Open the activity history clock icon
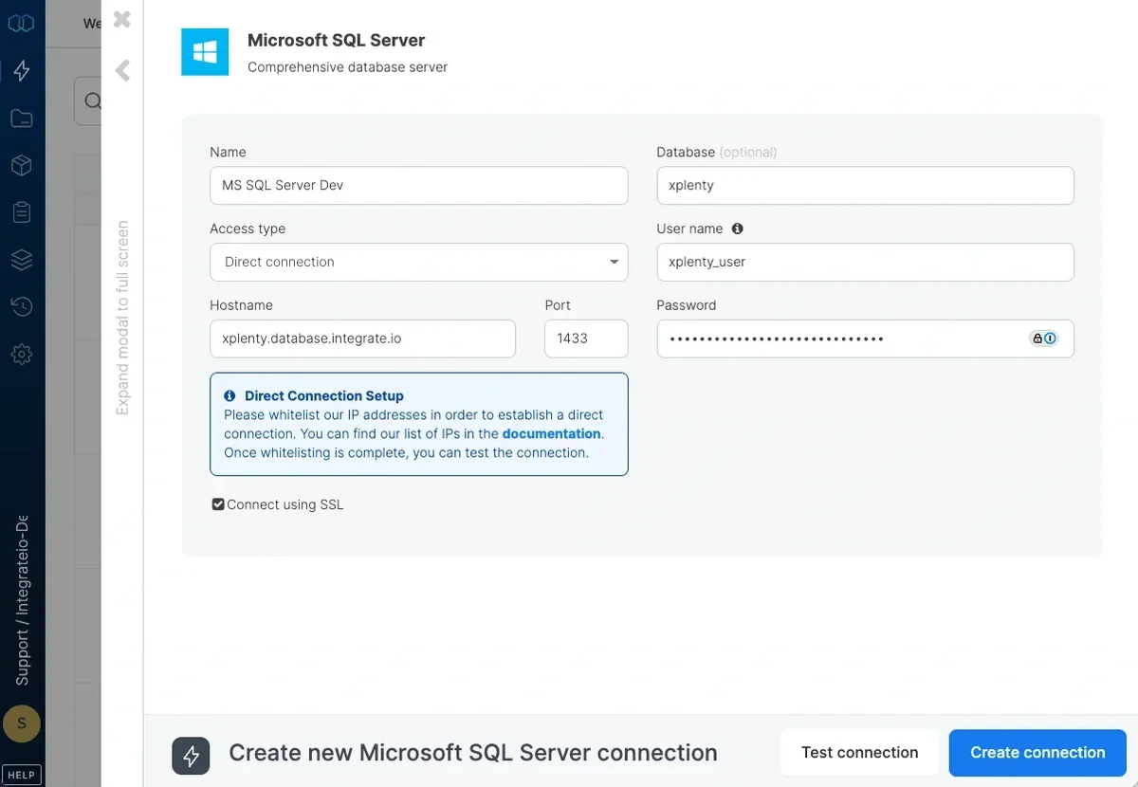1138x787 pixels. 21,306
